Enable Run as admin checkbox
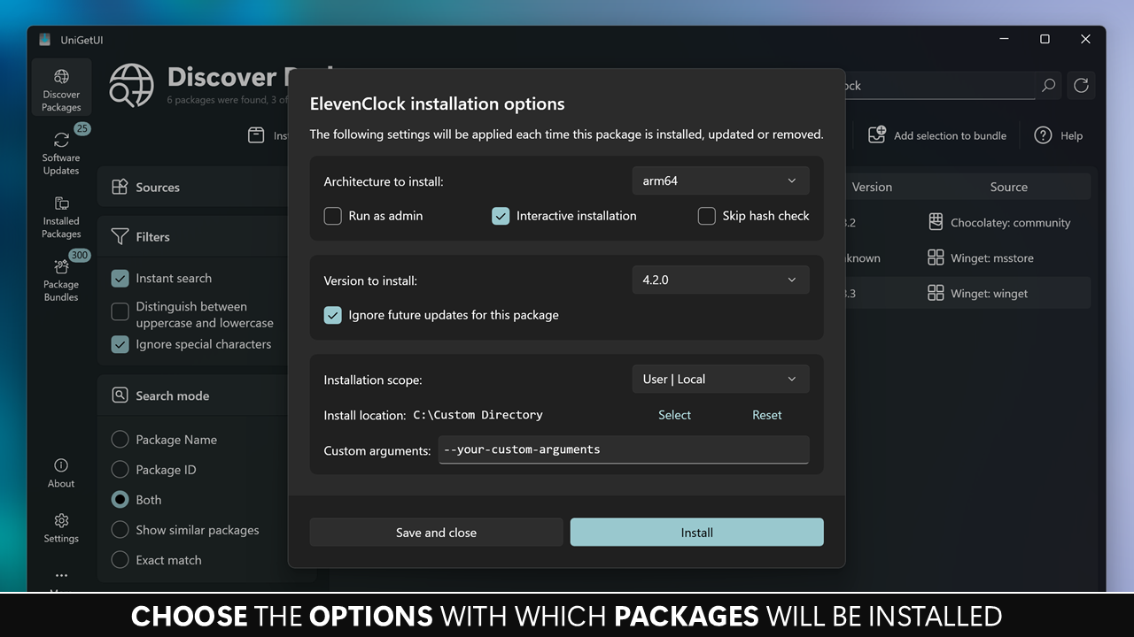 [x=333, y=216]
